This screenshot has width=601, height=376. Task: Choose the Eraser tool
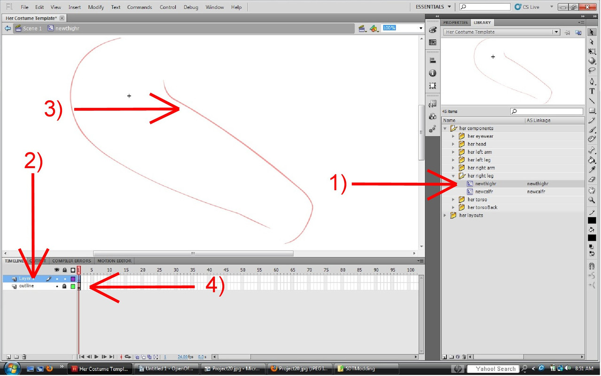point(592,180)
